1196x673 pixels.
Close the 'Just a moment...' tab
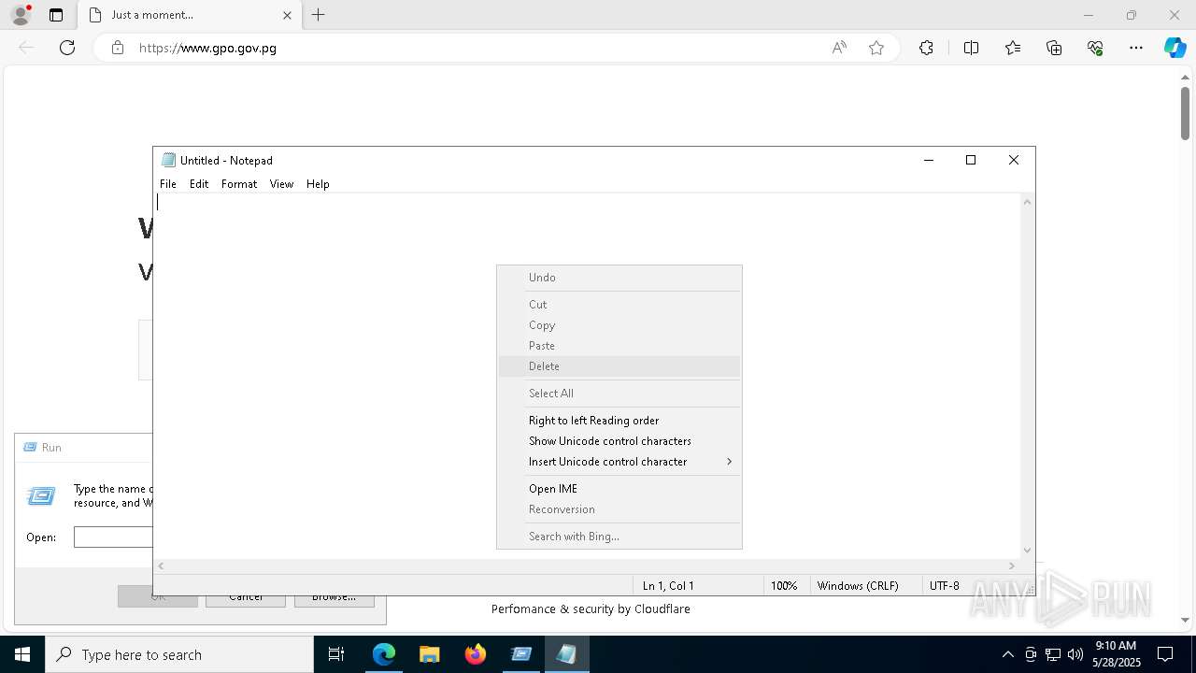tap(287, 15)
